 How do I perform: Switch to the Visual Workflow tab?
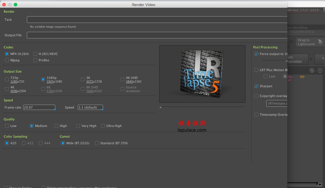[302, 32]
